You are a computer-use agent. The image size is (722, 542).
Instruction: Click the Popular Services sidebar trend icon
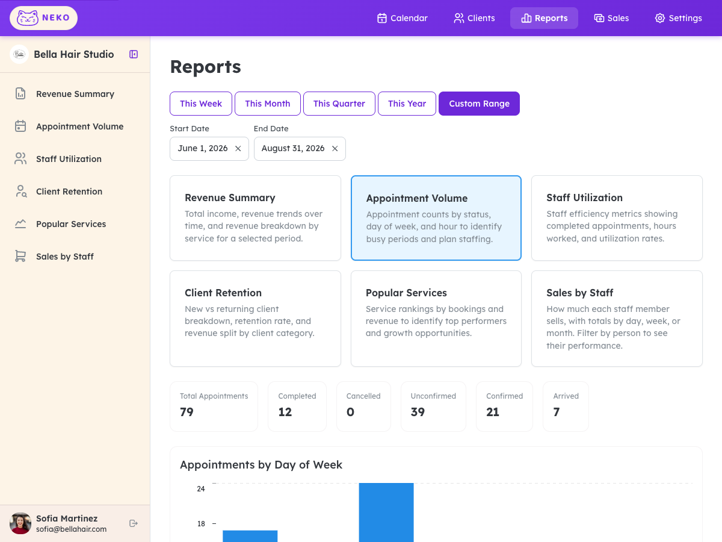click(20, 223)
